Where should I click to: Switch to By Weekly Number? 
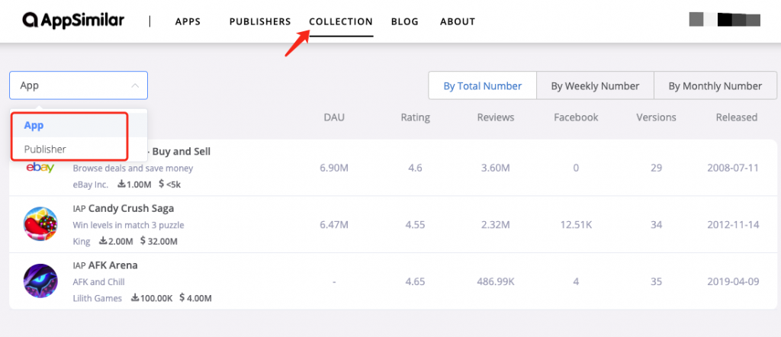tap(595, 85)
